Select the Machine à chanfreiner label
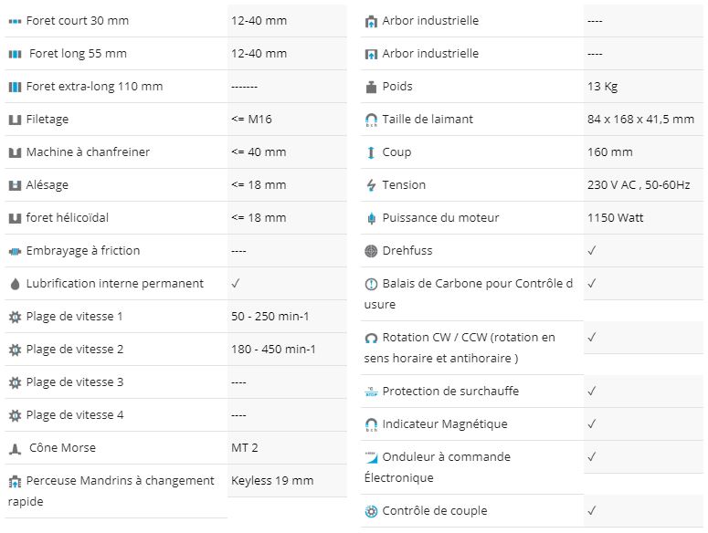The height and width of the screenshot is (533, 708). coord(88,152)
